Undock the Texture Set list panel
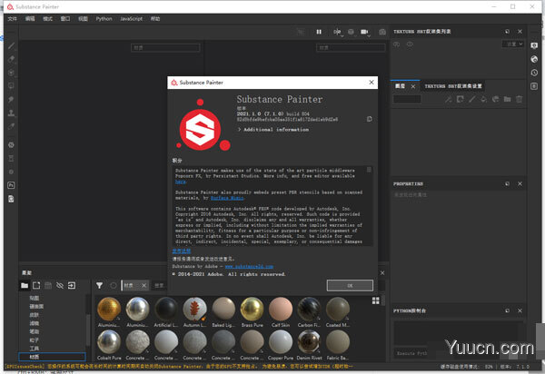Viewport: 545px width, 374px height. pyautogui.click(x=507, y=32)
